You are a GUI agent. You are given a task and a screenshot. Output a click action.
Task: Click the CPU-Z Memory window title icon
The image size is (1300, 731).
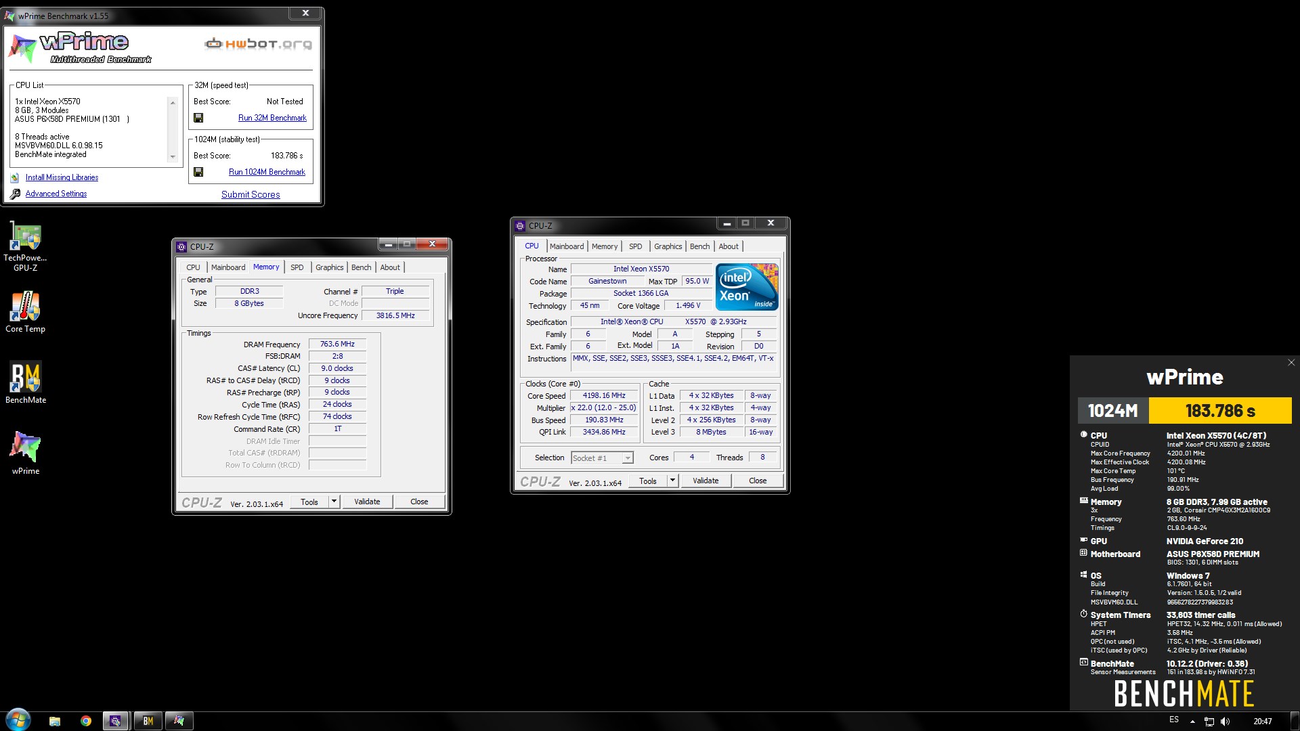pos(181,247)
